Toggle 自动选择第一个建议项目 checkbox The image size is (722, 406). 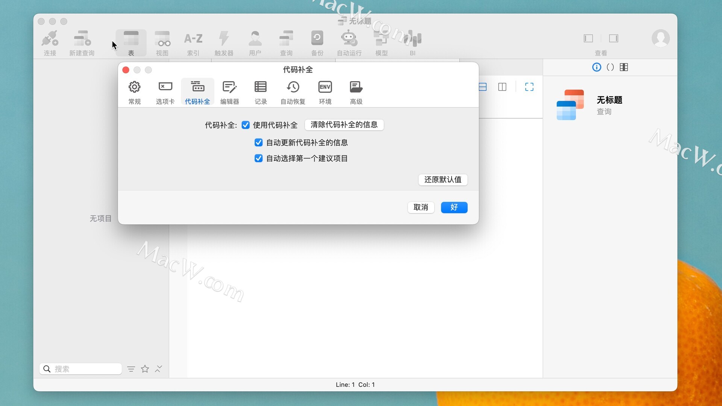coord(258,158)
